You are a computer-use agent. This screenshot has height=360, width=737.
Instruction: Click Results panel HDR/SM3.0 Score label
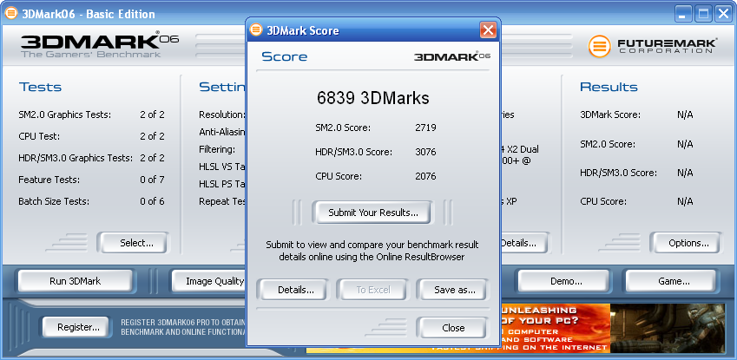(x=618, y=173)
